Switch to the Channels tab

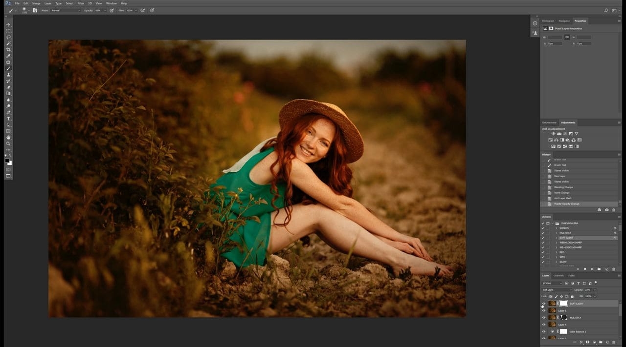point(559,276)
